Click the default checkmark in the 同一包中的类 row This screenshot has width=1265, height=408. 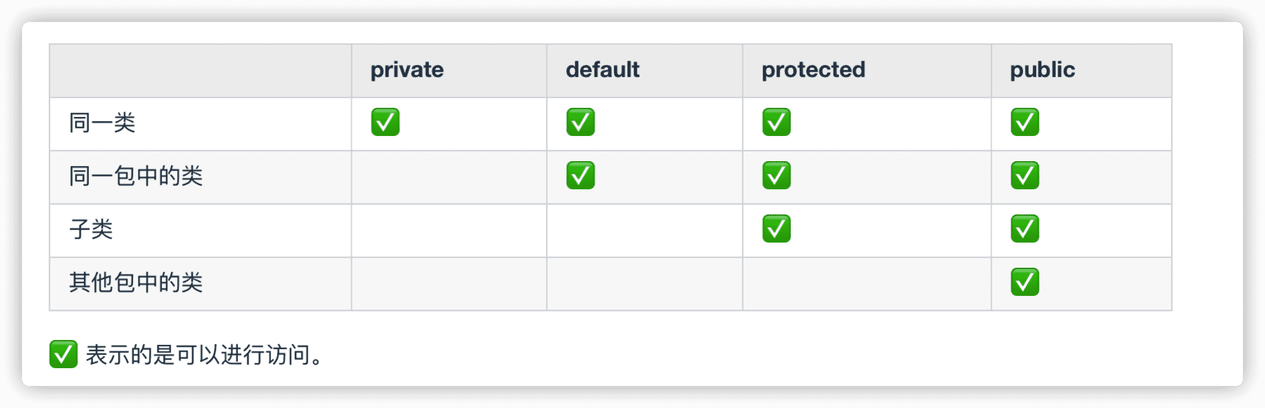tap(580, 175)
